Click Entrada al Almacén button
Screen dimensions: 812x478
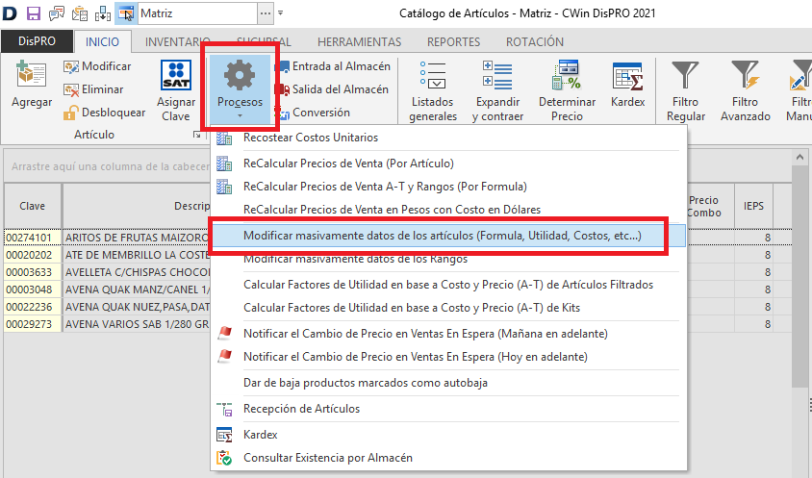333,66
